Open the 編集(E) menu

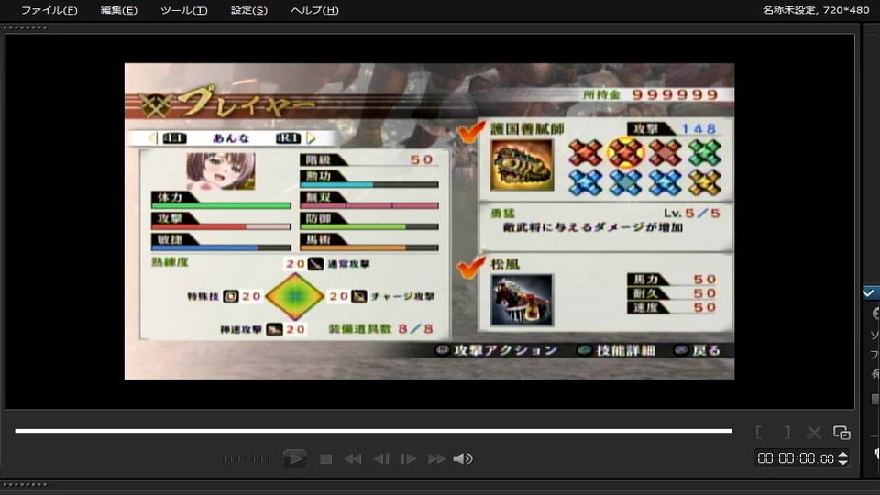point(118,10)
